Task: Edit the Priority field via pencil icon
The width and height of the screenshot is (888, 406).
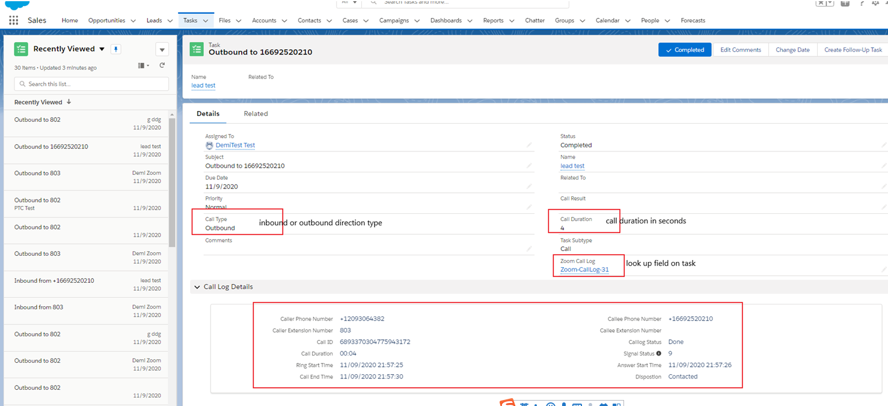Action: coord(529,207)
